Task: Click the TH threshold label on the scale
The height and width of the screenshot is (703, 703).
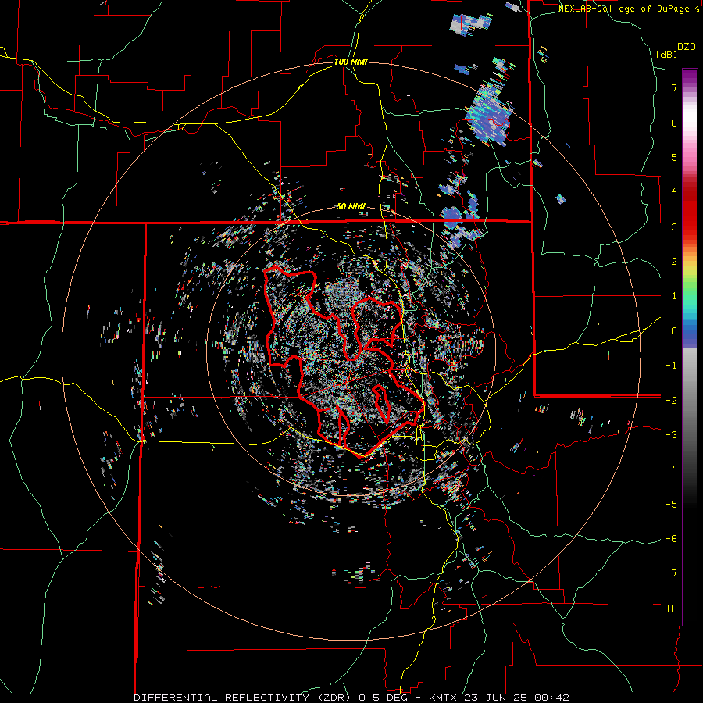Action: point(671,608)
